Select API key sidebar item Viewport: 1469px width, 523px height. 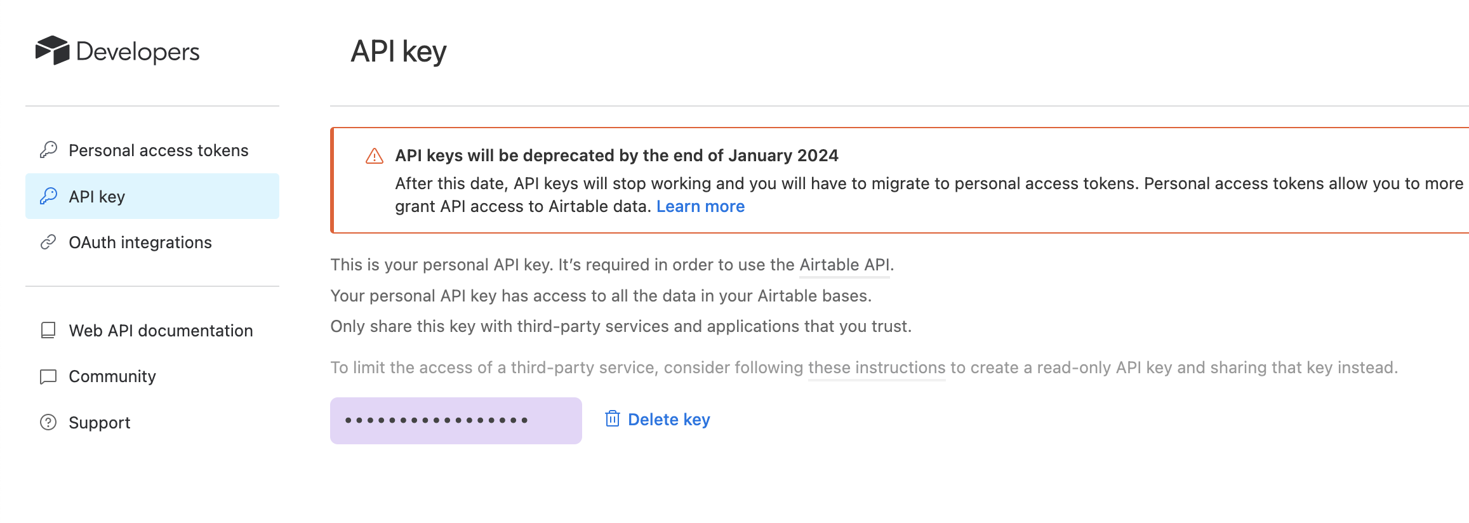click(x=152, y=196)
